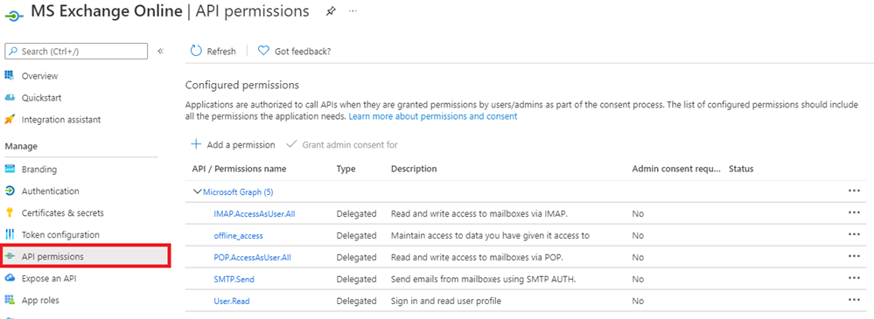Image resolution: width=874 pixels, height=319 pixels.
Task: Click the Got feedback heart icon
Action: coord(263,52)
